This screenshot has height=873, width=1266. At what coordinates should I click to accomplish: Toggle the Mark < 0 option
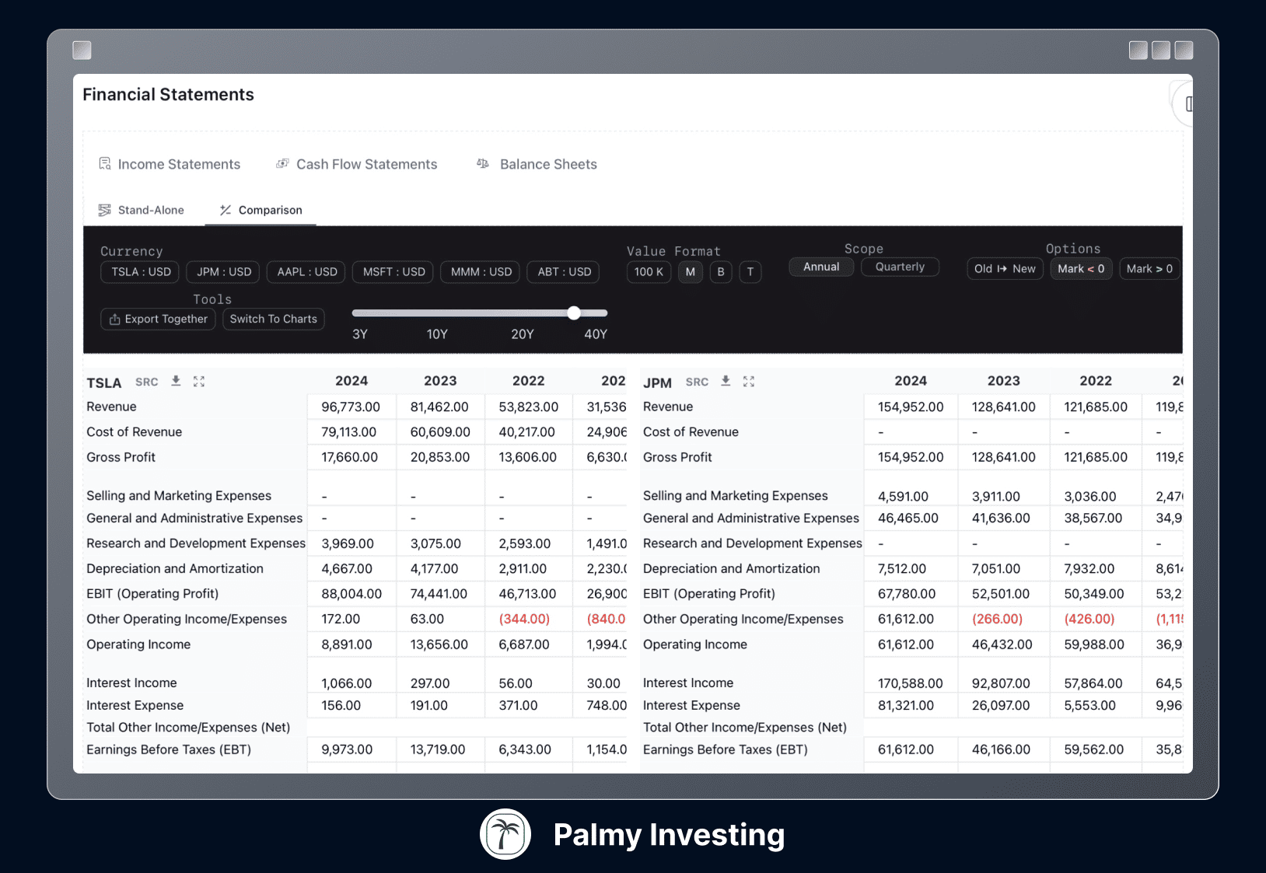pos(1081,269)
